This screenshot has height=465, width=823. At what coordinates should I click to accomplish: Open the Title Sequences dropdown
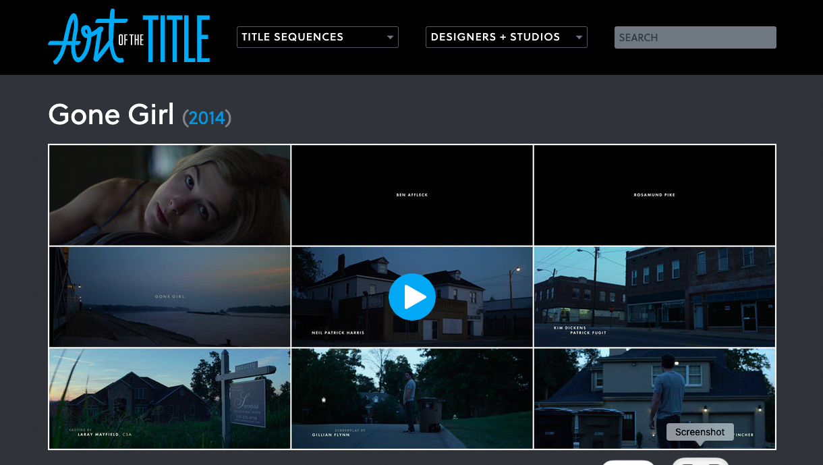[x=318, y=37]
